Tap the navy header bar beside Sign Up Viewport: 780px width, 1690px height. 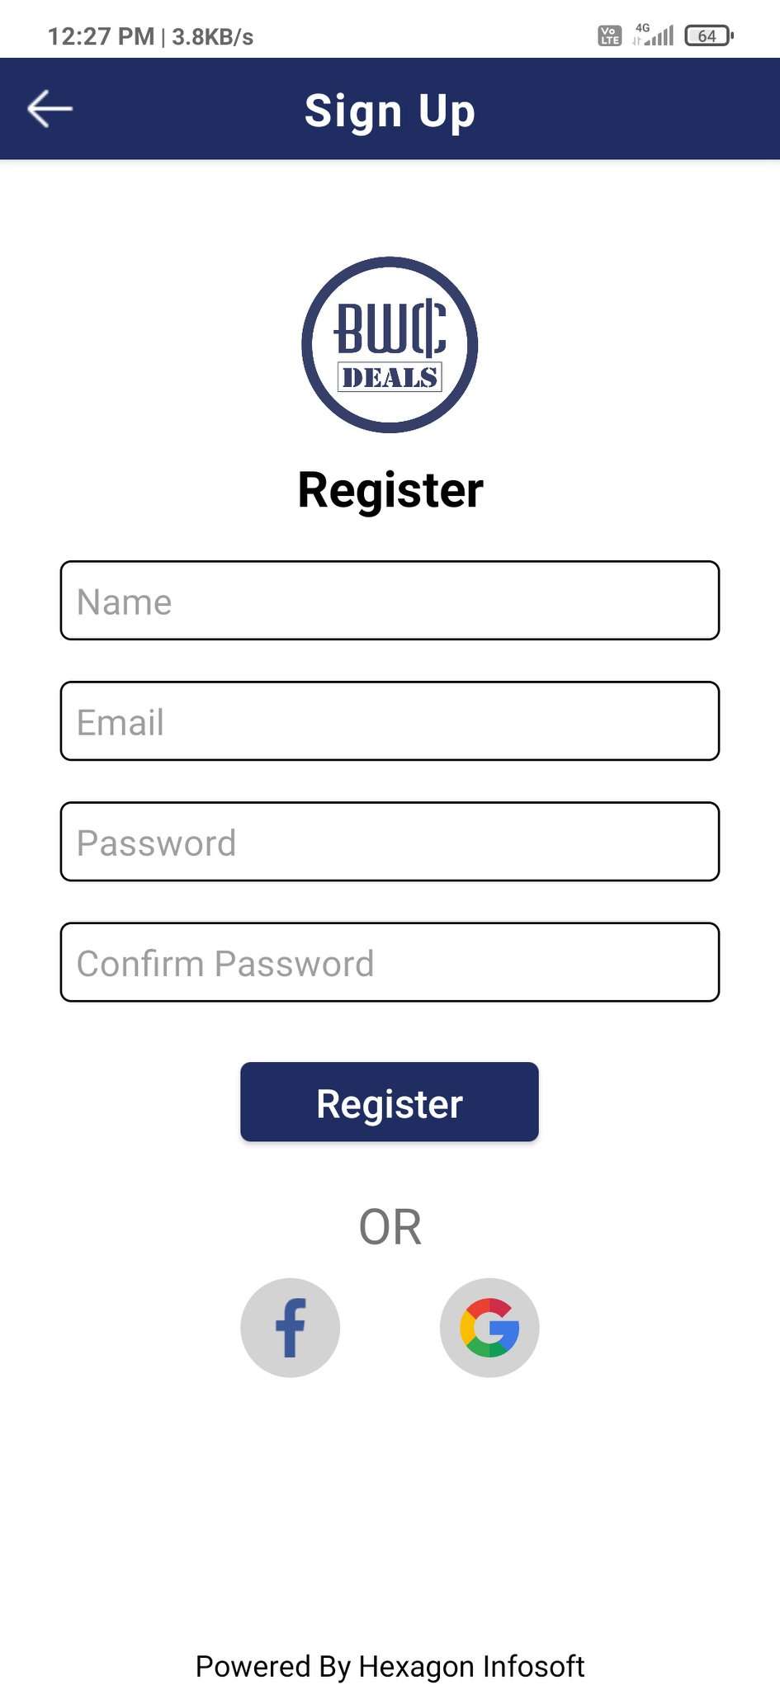coord(627,109)
